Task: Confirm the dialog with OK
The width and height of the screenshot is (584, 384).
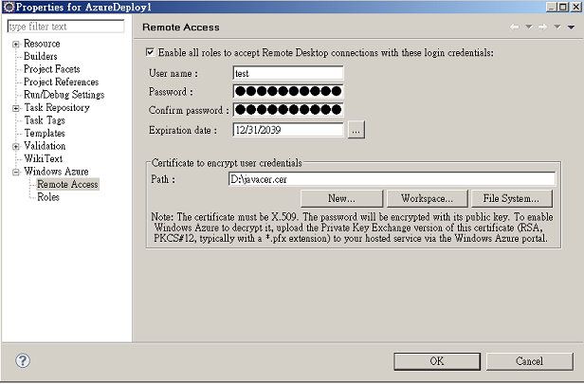Action: point(437,361)
